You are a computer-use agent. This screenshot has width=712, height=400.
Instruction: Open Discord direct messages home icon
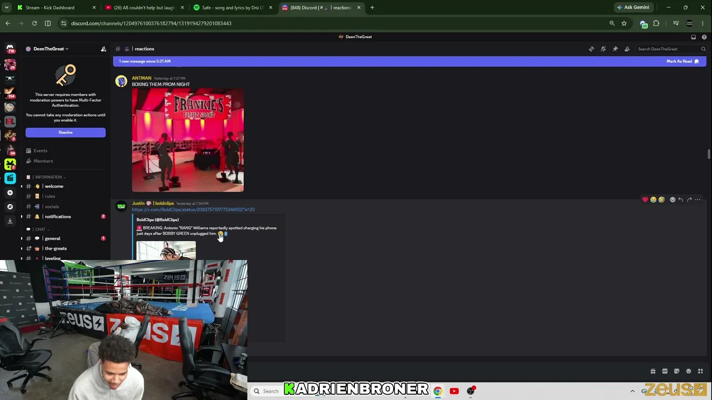click(10, 49)
